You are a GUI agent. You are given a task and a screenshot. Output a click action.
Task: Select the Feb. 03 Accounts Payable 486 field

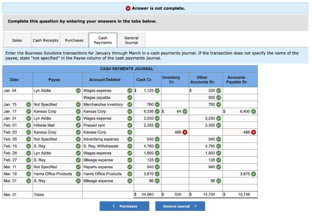pyautogui.click(x=240, y=132)
